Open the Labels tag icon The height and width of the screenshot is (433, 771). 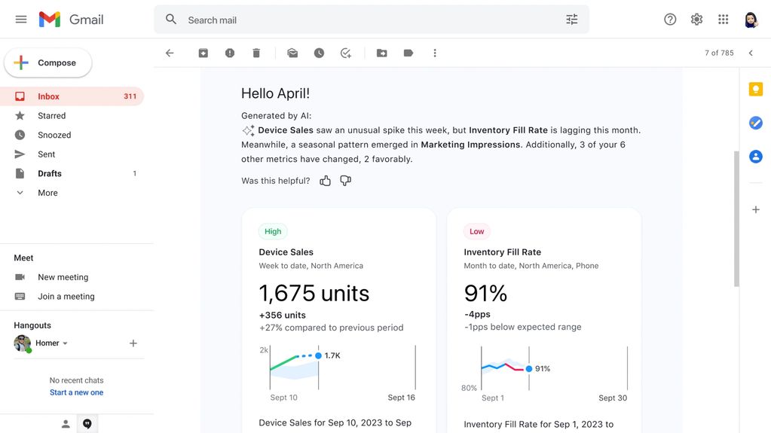click(x=408, y=53)
